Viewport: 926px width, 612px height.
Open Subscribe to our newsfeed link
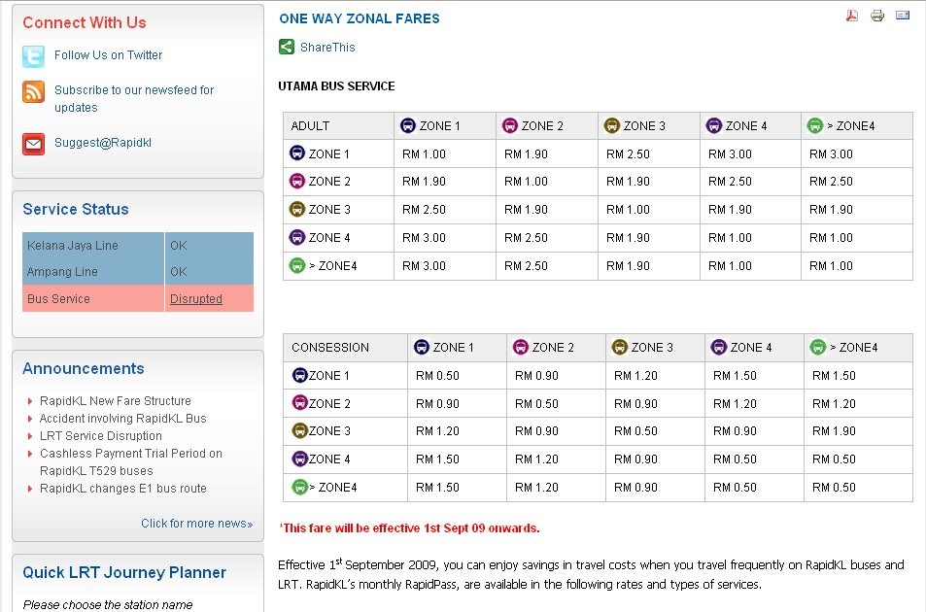point(134,98)
